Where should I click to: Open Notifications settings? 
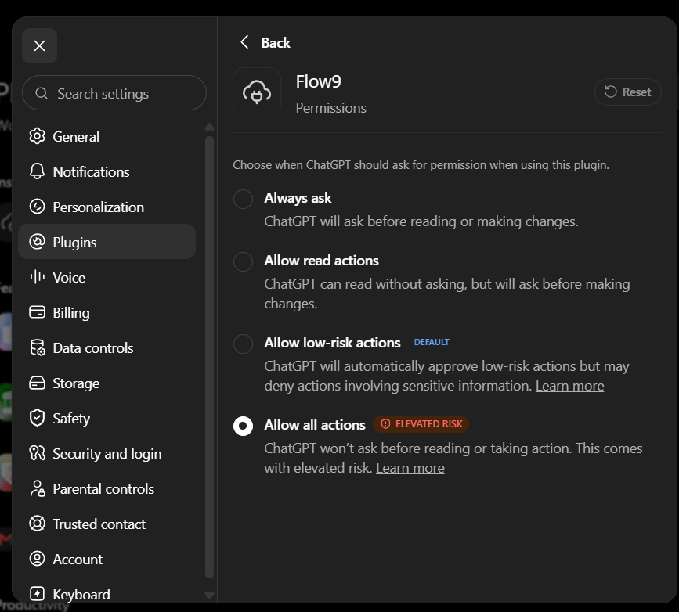coord(107,171)
